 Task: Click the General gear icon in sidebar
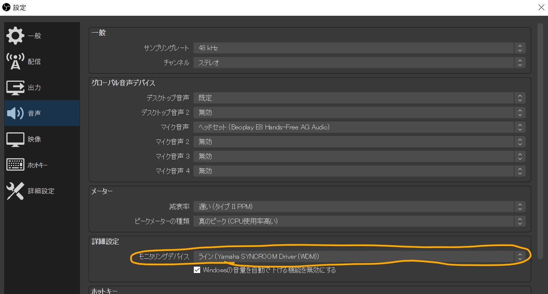15,36
